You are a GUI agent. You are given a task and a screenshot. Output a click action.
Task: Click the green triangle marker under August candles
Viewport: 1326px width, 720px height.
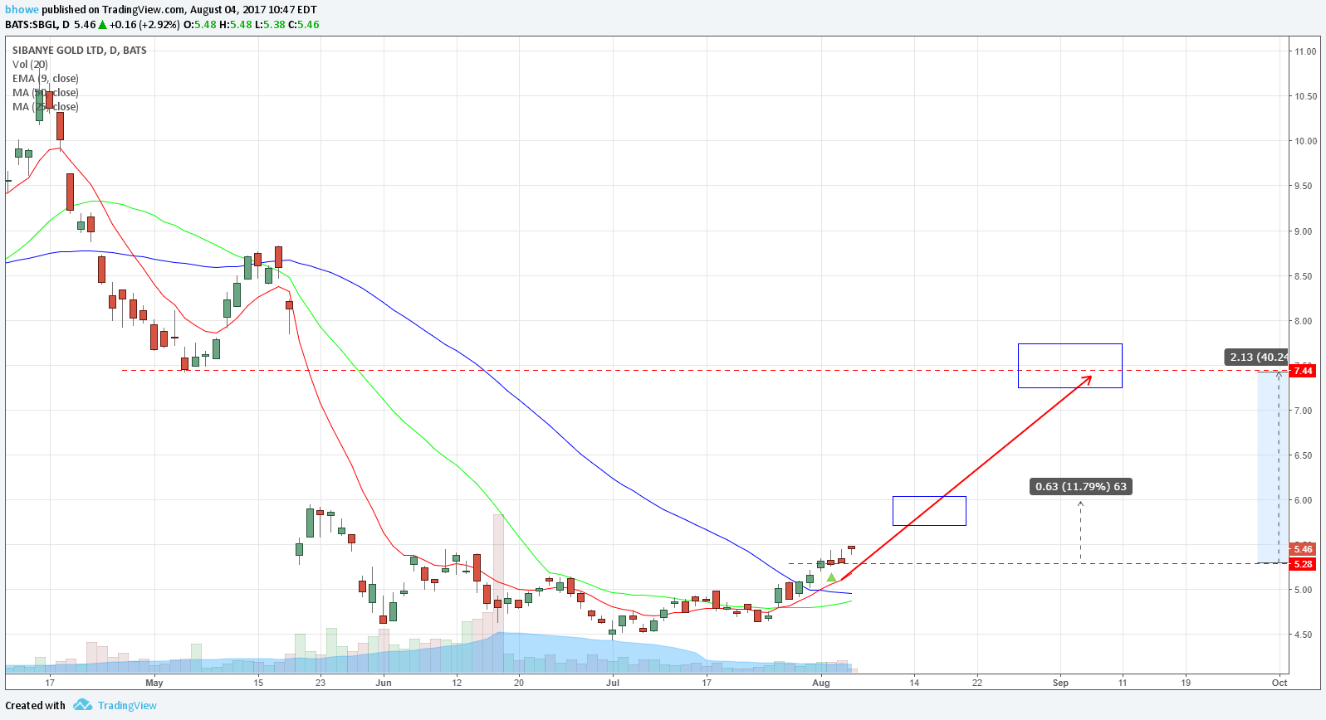[831, 577]
